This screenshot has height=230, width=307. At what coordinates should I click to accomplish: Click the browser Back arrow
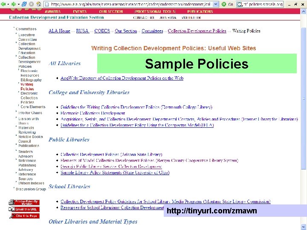tap(3, 4)
